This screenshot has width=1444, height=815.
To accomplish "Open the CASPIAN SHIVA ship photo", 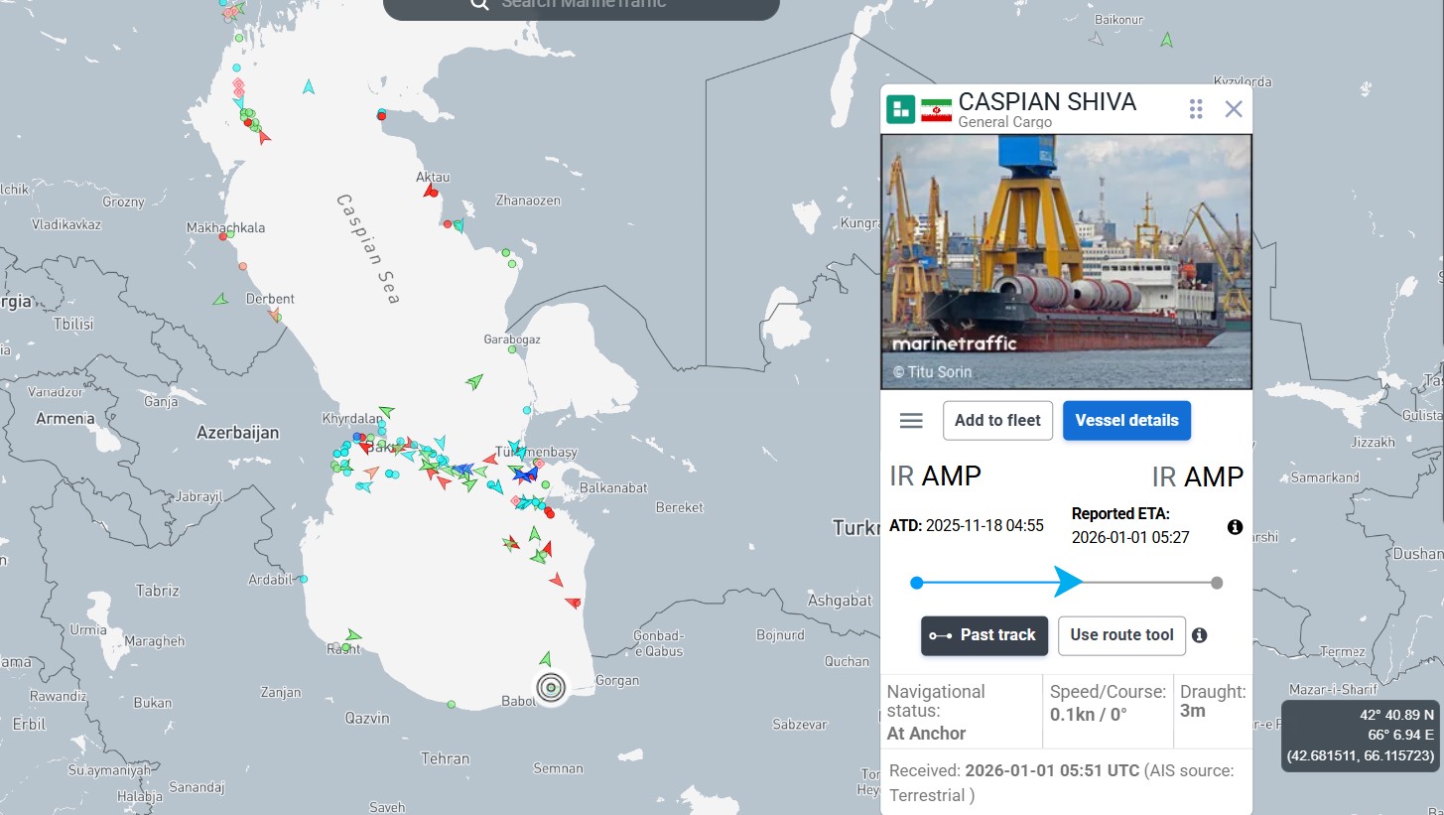I will click(1066, 261).
